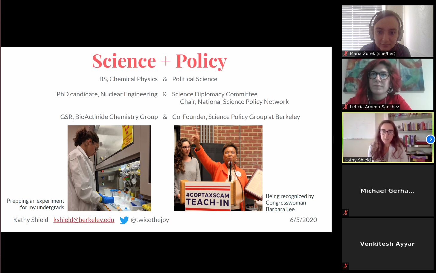Click the 6/5/2020 date on the slide
The image size is (436, 273).
(303, 220)
